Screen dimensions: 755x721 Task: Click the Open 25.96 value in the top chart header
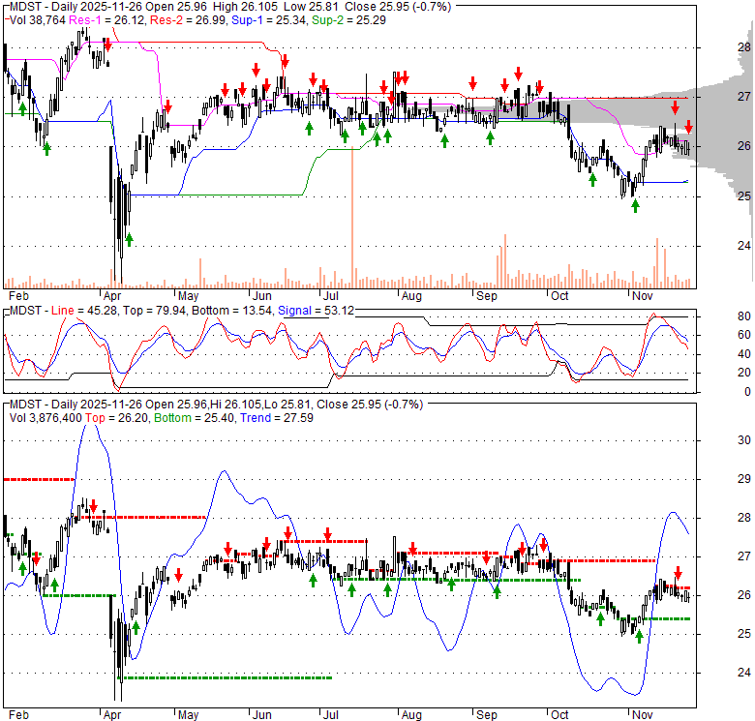pyautogui.click(x=176, y=7)
